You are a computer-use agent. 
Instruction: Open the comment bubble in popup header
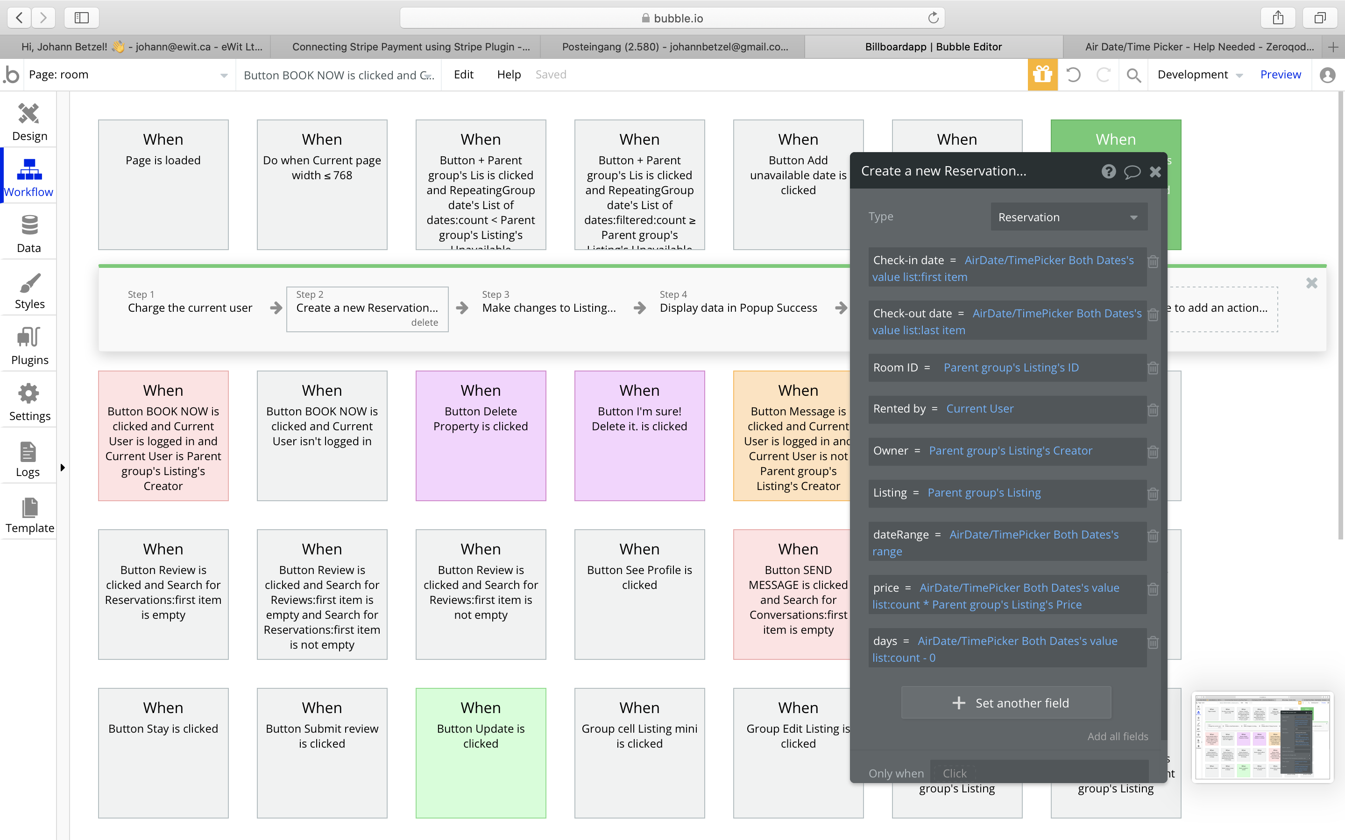coord(1132,171)
